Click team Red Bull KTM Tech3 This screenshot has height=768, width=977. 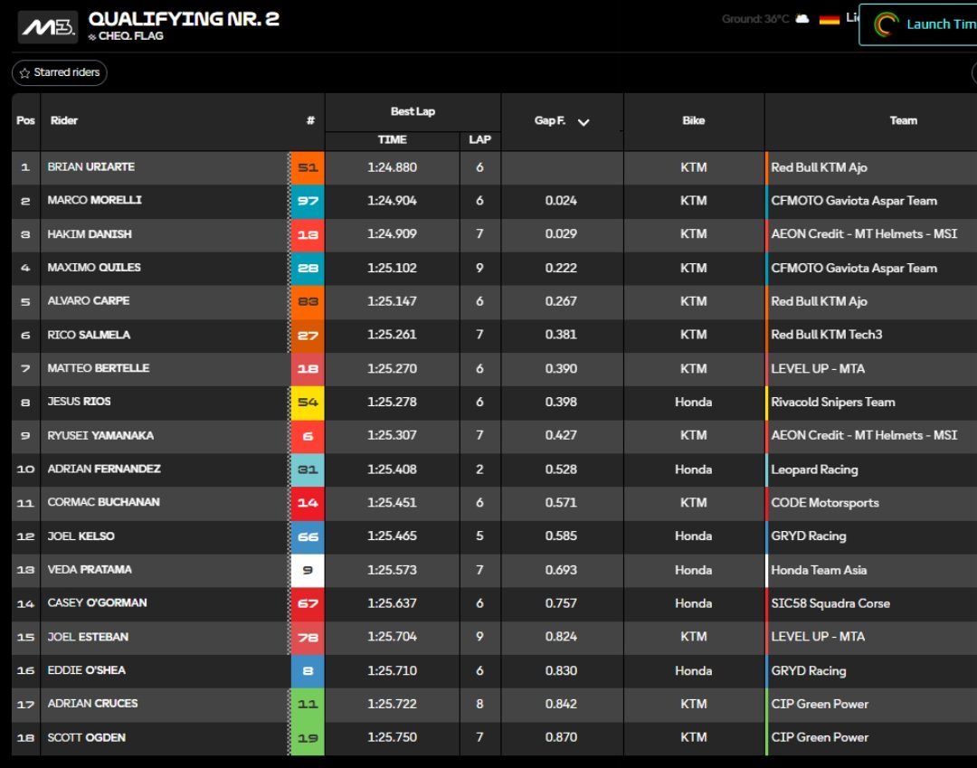pos(826,335)
